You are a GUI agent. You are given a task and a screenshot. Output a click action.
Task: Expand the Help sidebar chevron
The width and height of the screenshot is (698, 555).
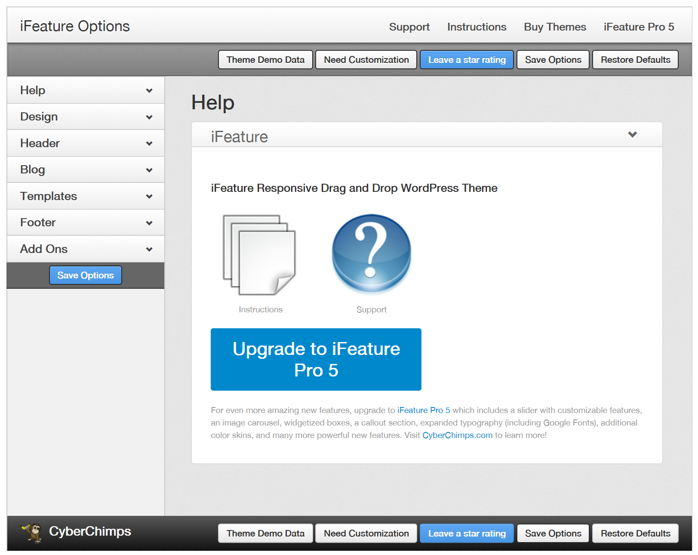(149, 90)
